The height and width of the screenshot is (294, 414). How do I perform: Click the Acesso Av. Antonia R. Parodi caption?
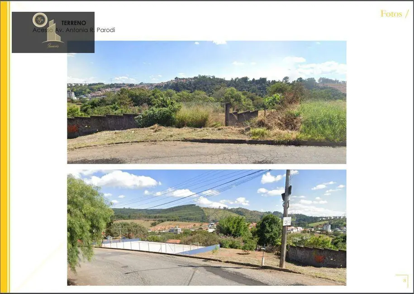tap(74, 30)
